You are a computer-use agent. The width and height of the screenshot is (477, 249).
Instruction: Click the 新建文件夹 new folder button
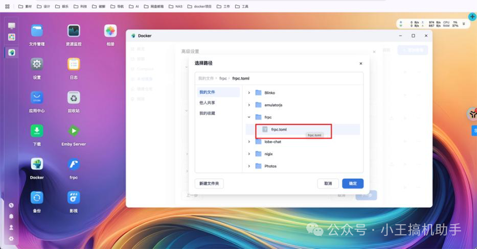click(x=210, y=183)
